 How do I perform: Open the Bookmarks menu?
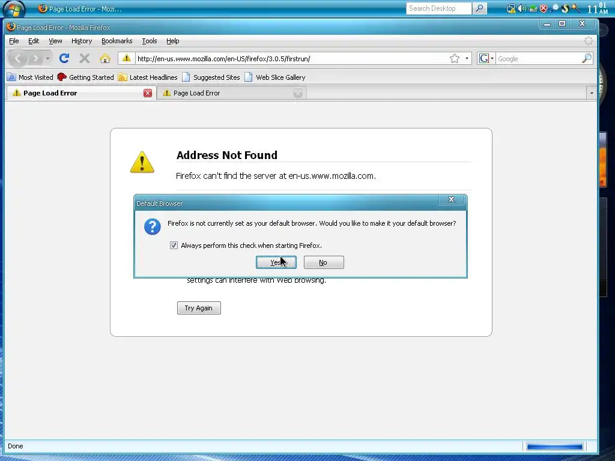117,41
